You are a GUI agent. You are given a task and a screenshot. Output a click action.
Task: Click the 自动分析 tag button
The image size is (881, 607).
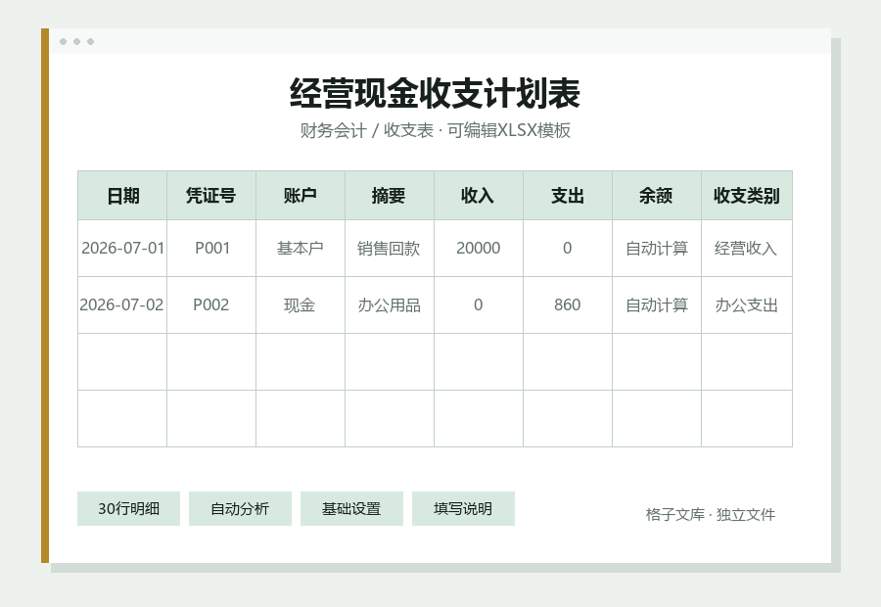240,509
